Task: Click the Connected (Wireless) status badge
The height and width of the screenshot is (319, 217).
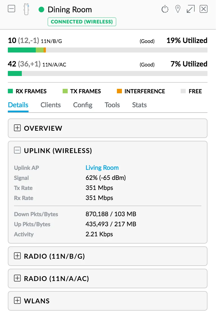Action: pyautogui.click(x=82, y=22)
